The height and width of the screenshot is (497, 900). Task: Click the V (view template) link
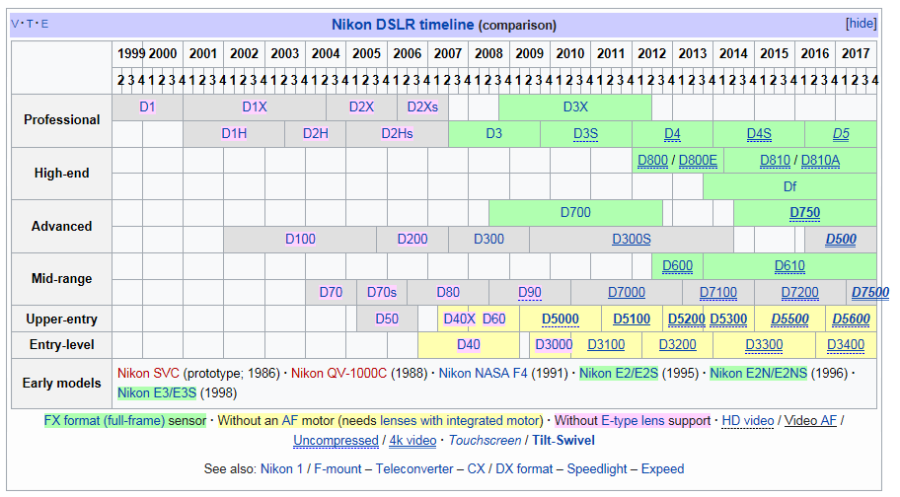15,24
